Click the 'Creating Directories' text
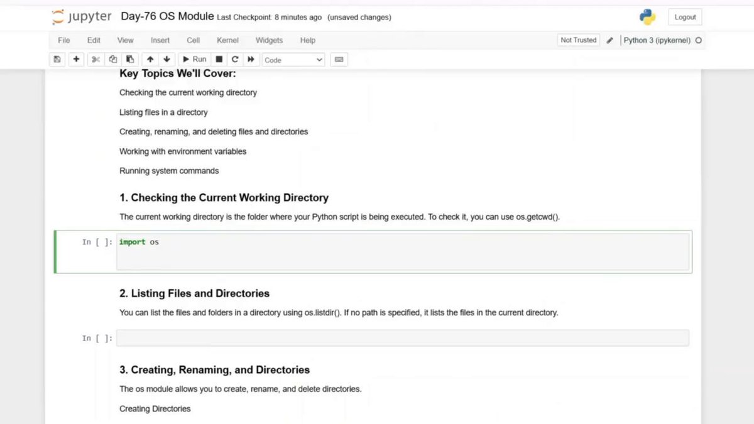754x424 pixels. click(x=155, y=409)
